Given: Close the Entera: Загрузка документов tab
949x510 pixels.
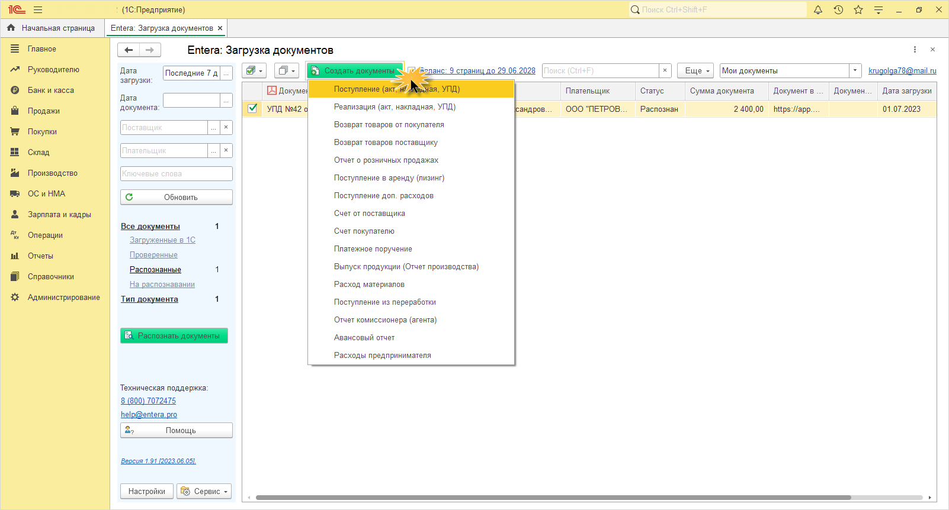Looking at the screenshot, I should (220, 28).
